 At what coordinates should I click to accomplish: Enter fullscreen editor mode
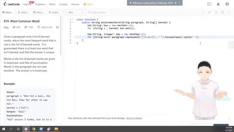[229, 12]
